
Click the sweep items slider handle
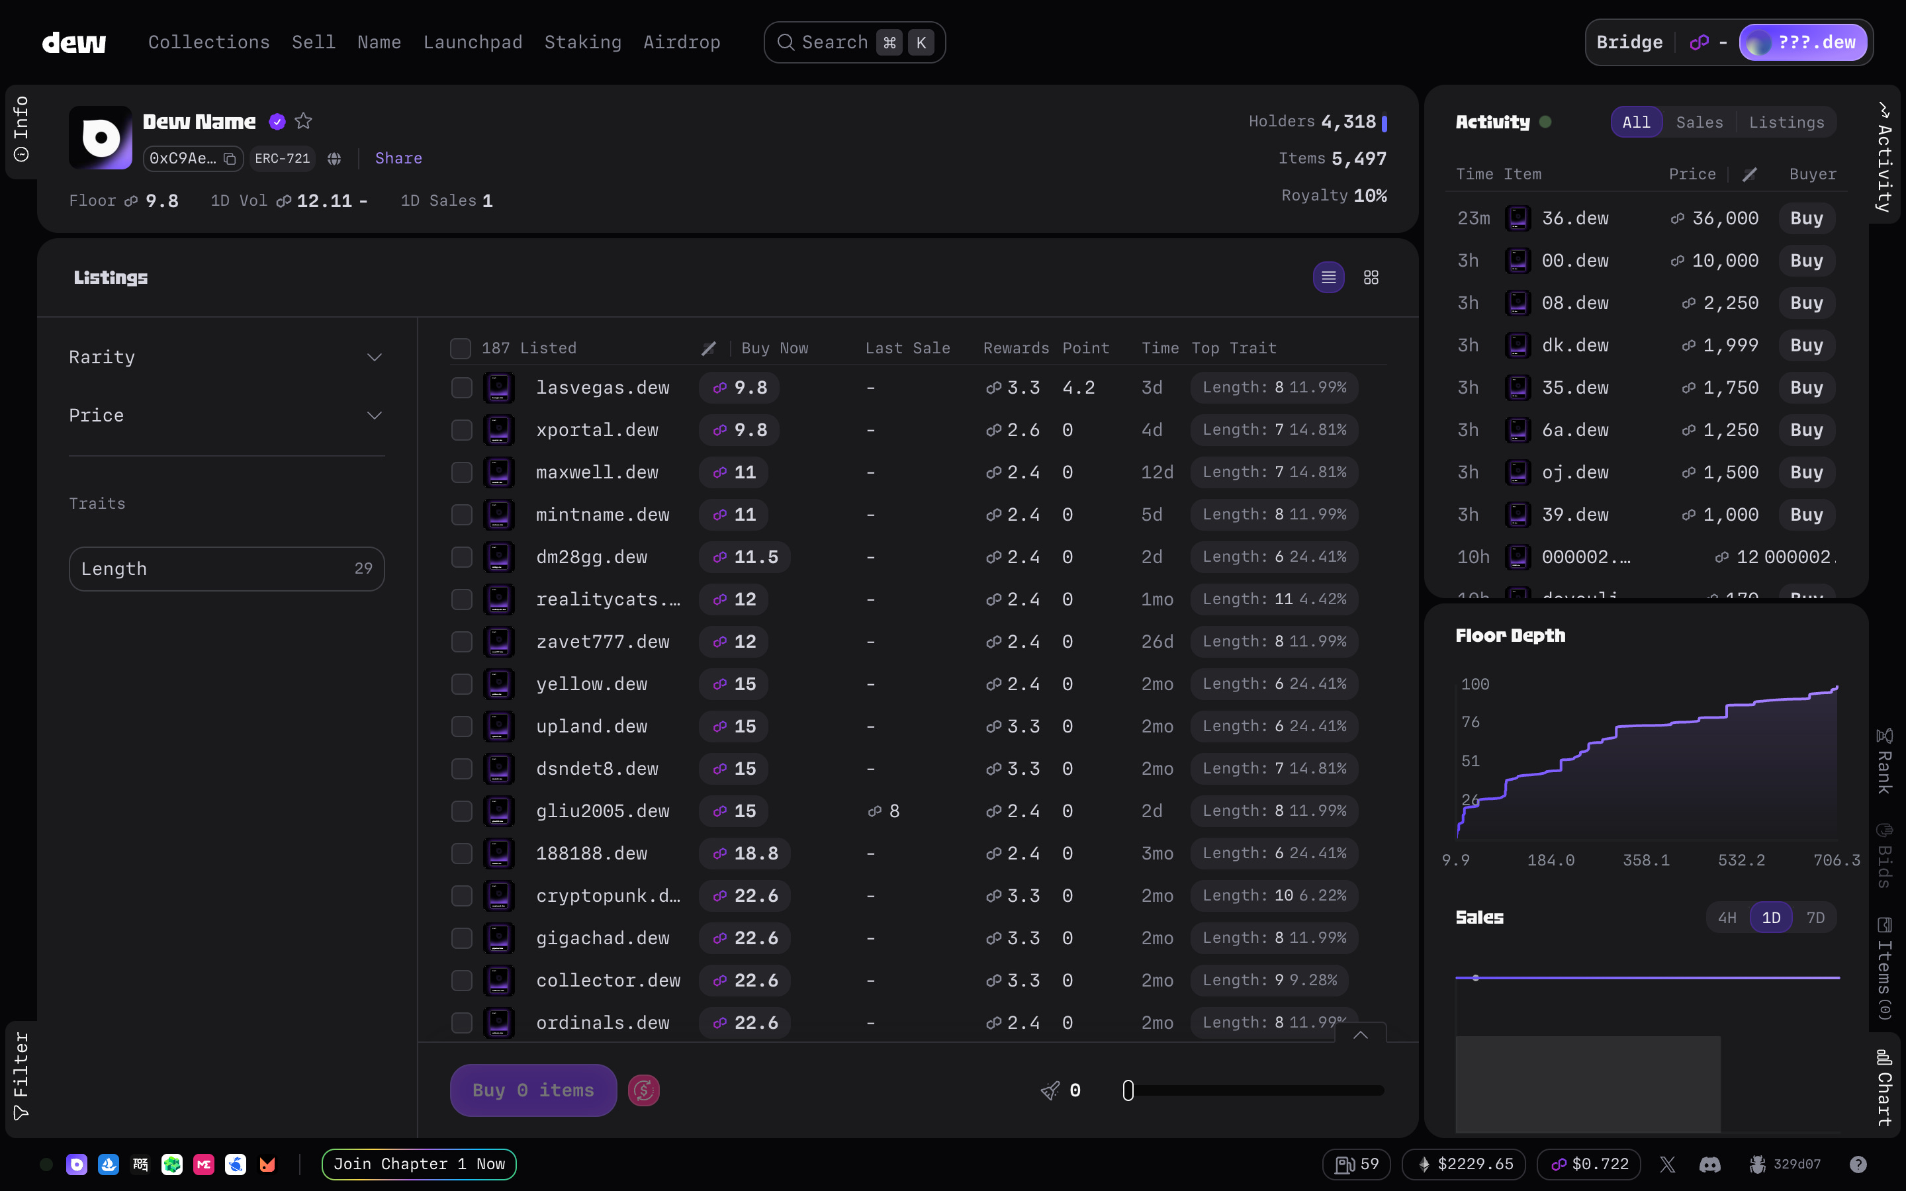point(1128,1090)
